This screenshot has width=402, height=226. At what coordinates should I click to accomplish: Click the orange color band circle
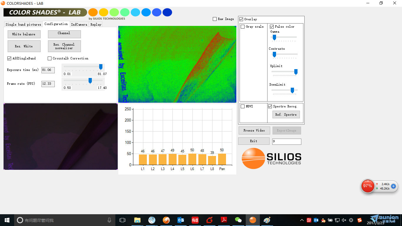click(93, 12)
